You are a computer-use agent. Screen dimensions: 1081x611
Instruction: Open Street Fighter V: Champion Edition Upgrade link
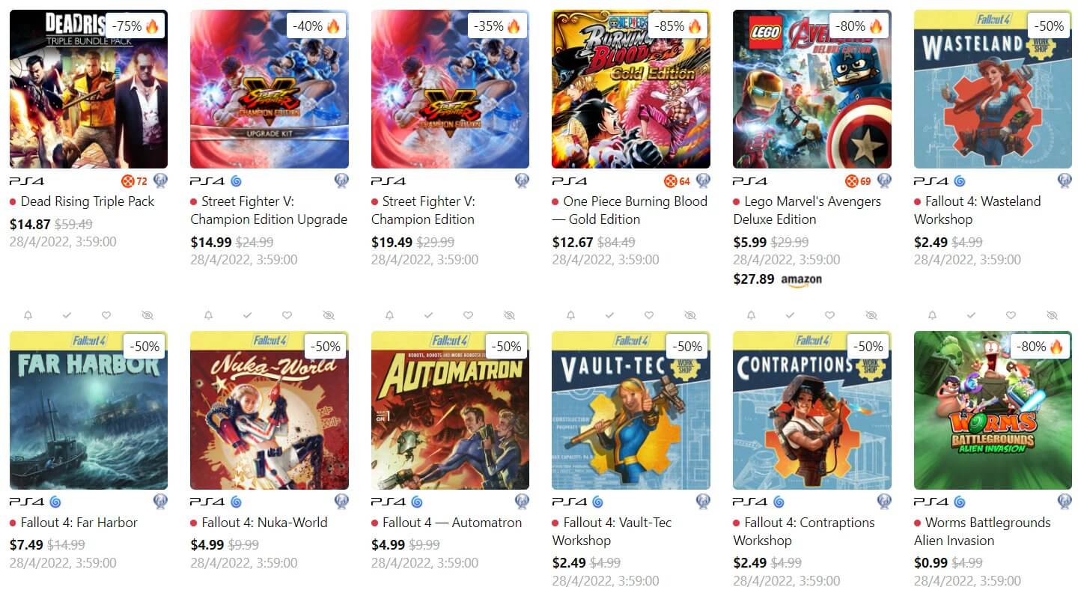point(269,210)
